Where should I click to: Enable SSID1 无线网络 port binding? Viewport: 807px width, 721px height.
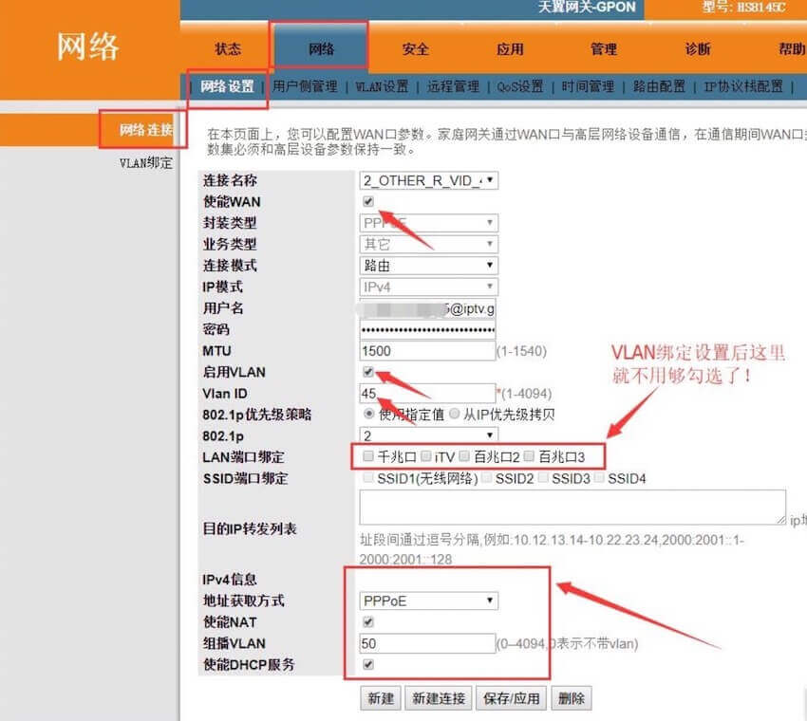point(368,477)
